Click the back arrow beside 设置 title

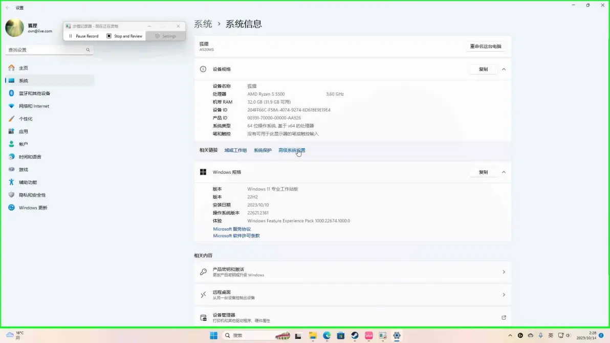pos(7,8)
